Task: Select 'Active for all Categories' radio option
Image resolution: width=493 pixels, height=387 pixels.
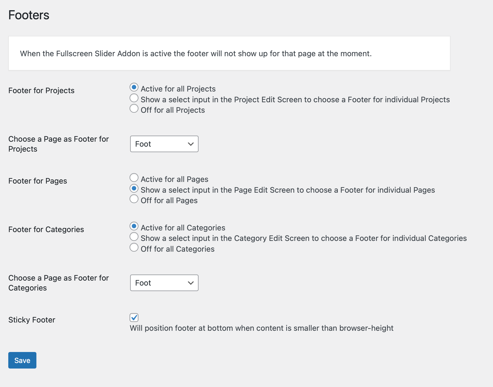Action: [x=134, y=226]
